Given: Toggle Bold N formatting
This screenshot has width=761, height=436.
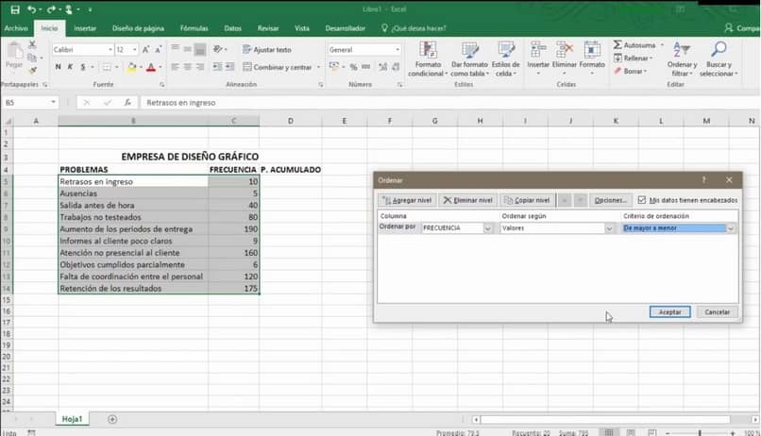Looking at the screenshot, I should click(59, 67).
